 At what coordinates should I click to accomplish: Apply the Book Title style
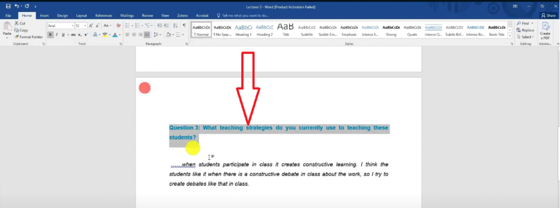click(497, 30)
